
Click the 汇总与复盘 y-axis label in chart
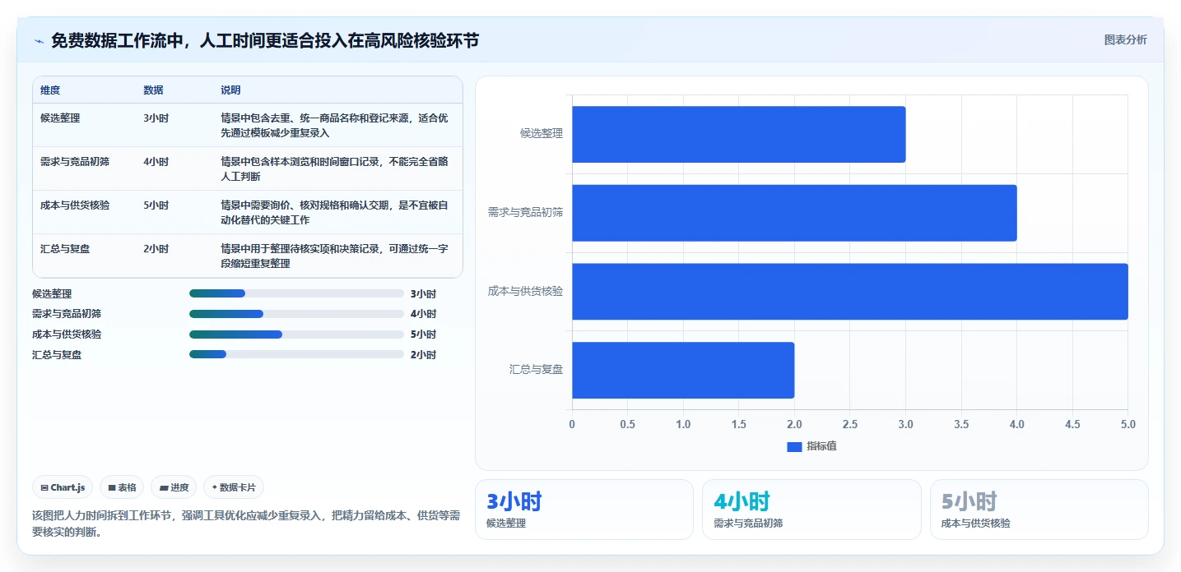pos(536,370)
